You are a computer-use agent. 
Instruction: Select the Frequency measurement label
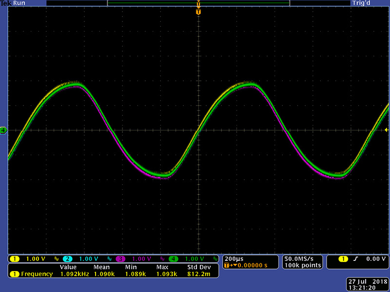tap(37, 274)
